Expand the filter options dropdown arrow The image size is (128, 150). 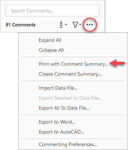[x=80, y=25]
